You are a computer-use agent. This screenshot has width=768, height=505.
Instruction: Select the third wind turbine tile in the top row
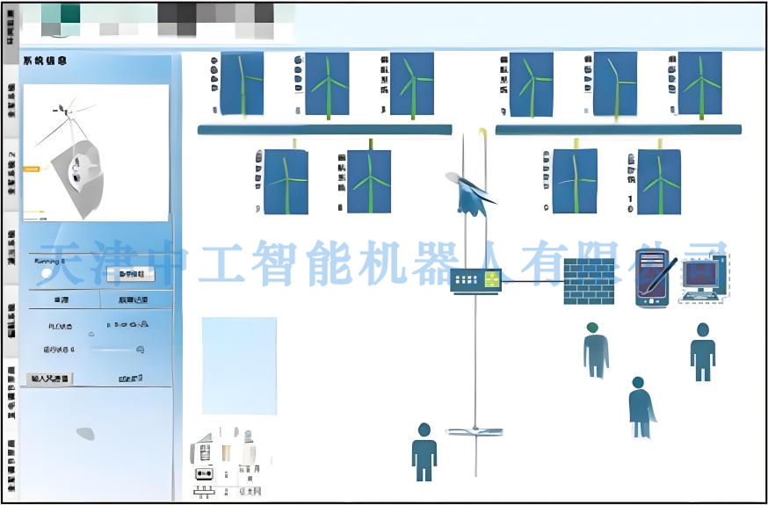412,83
